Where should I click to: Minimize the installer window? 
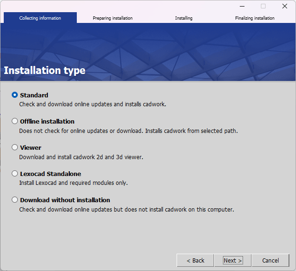242,6
